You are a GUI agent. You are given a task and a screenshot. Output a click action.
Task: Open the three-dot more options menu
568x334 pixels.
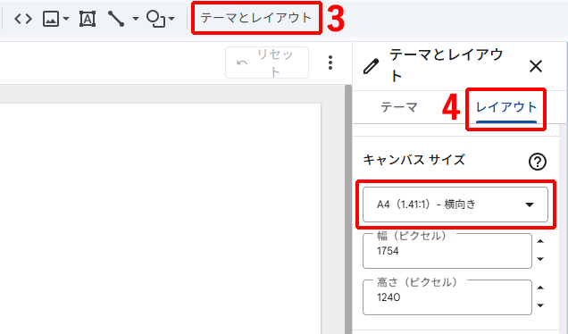click(x=330, y=63)
